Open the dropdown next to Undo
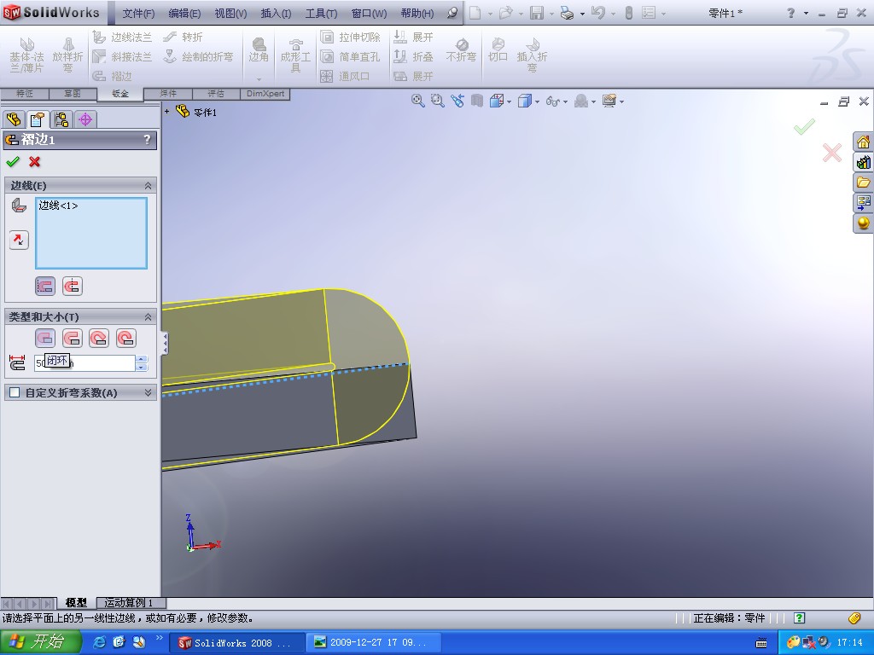 coord(613,14)
